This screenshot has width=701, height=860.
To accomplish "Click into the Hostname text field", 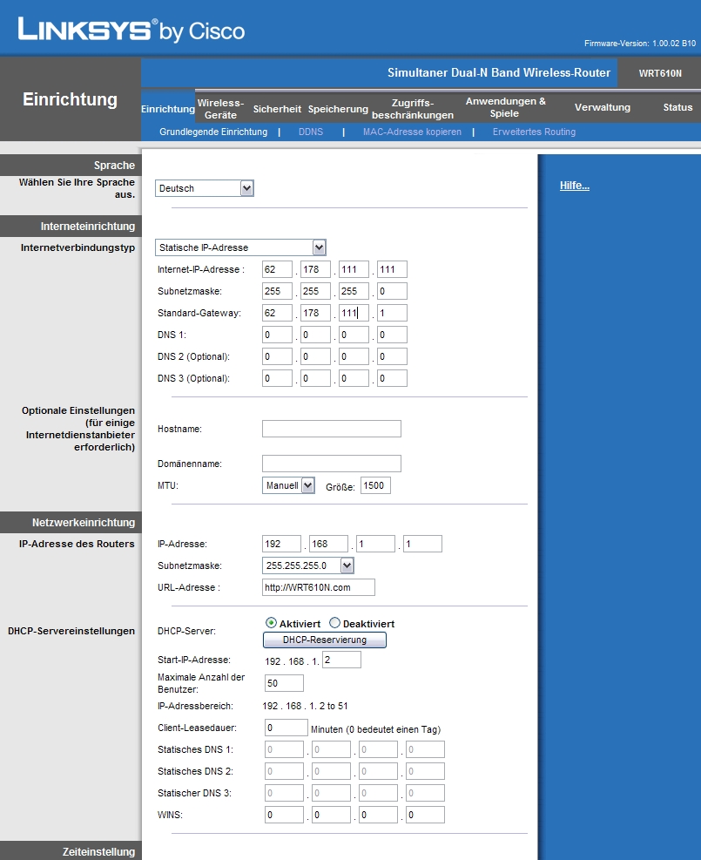I will tap(331, 429).
